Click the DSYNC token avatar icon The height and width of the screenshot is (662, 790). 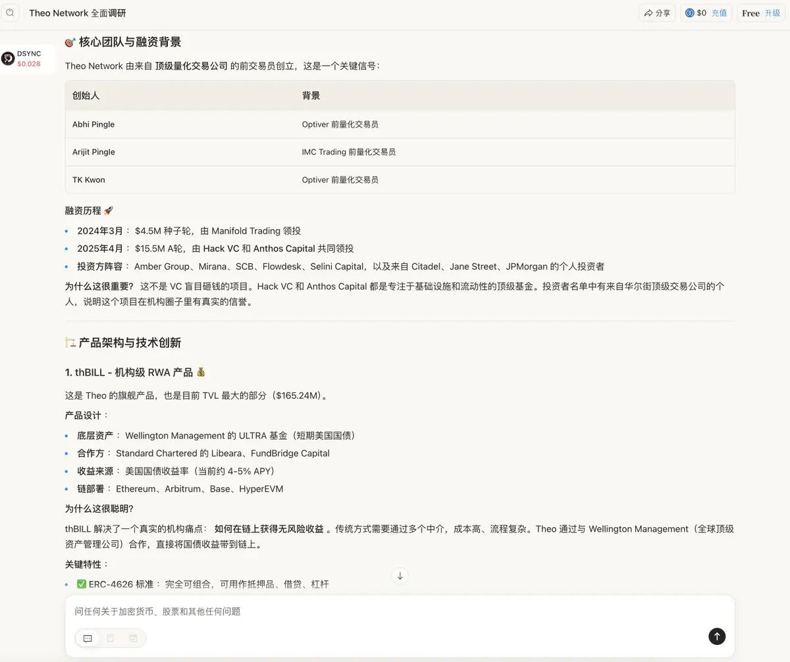[x=8, y=59]
